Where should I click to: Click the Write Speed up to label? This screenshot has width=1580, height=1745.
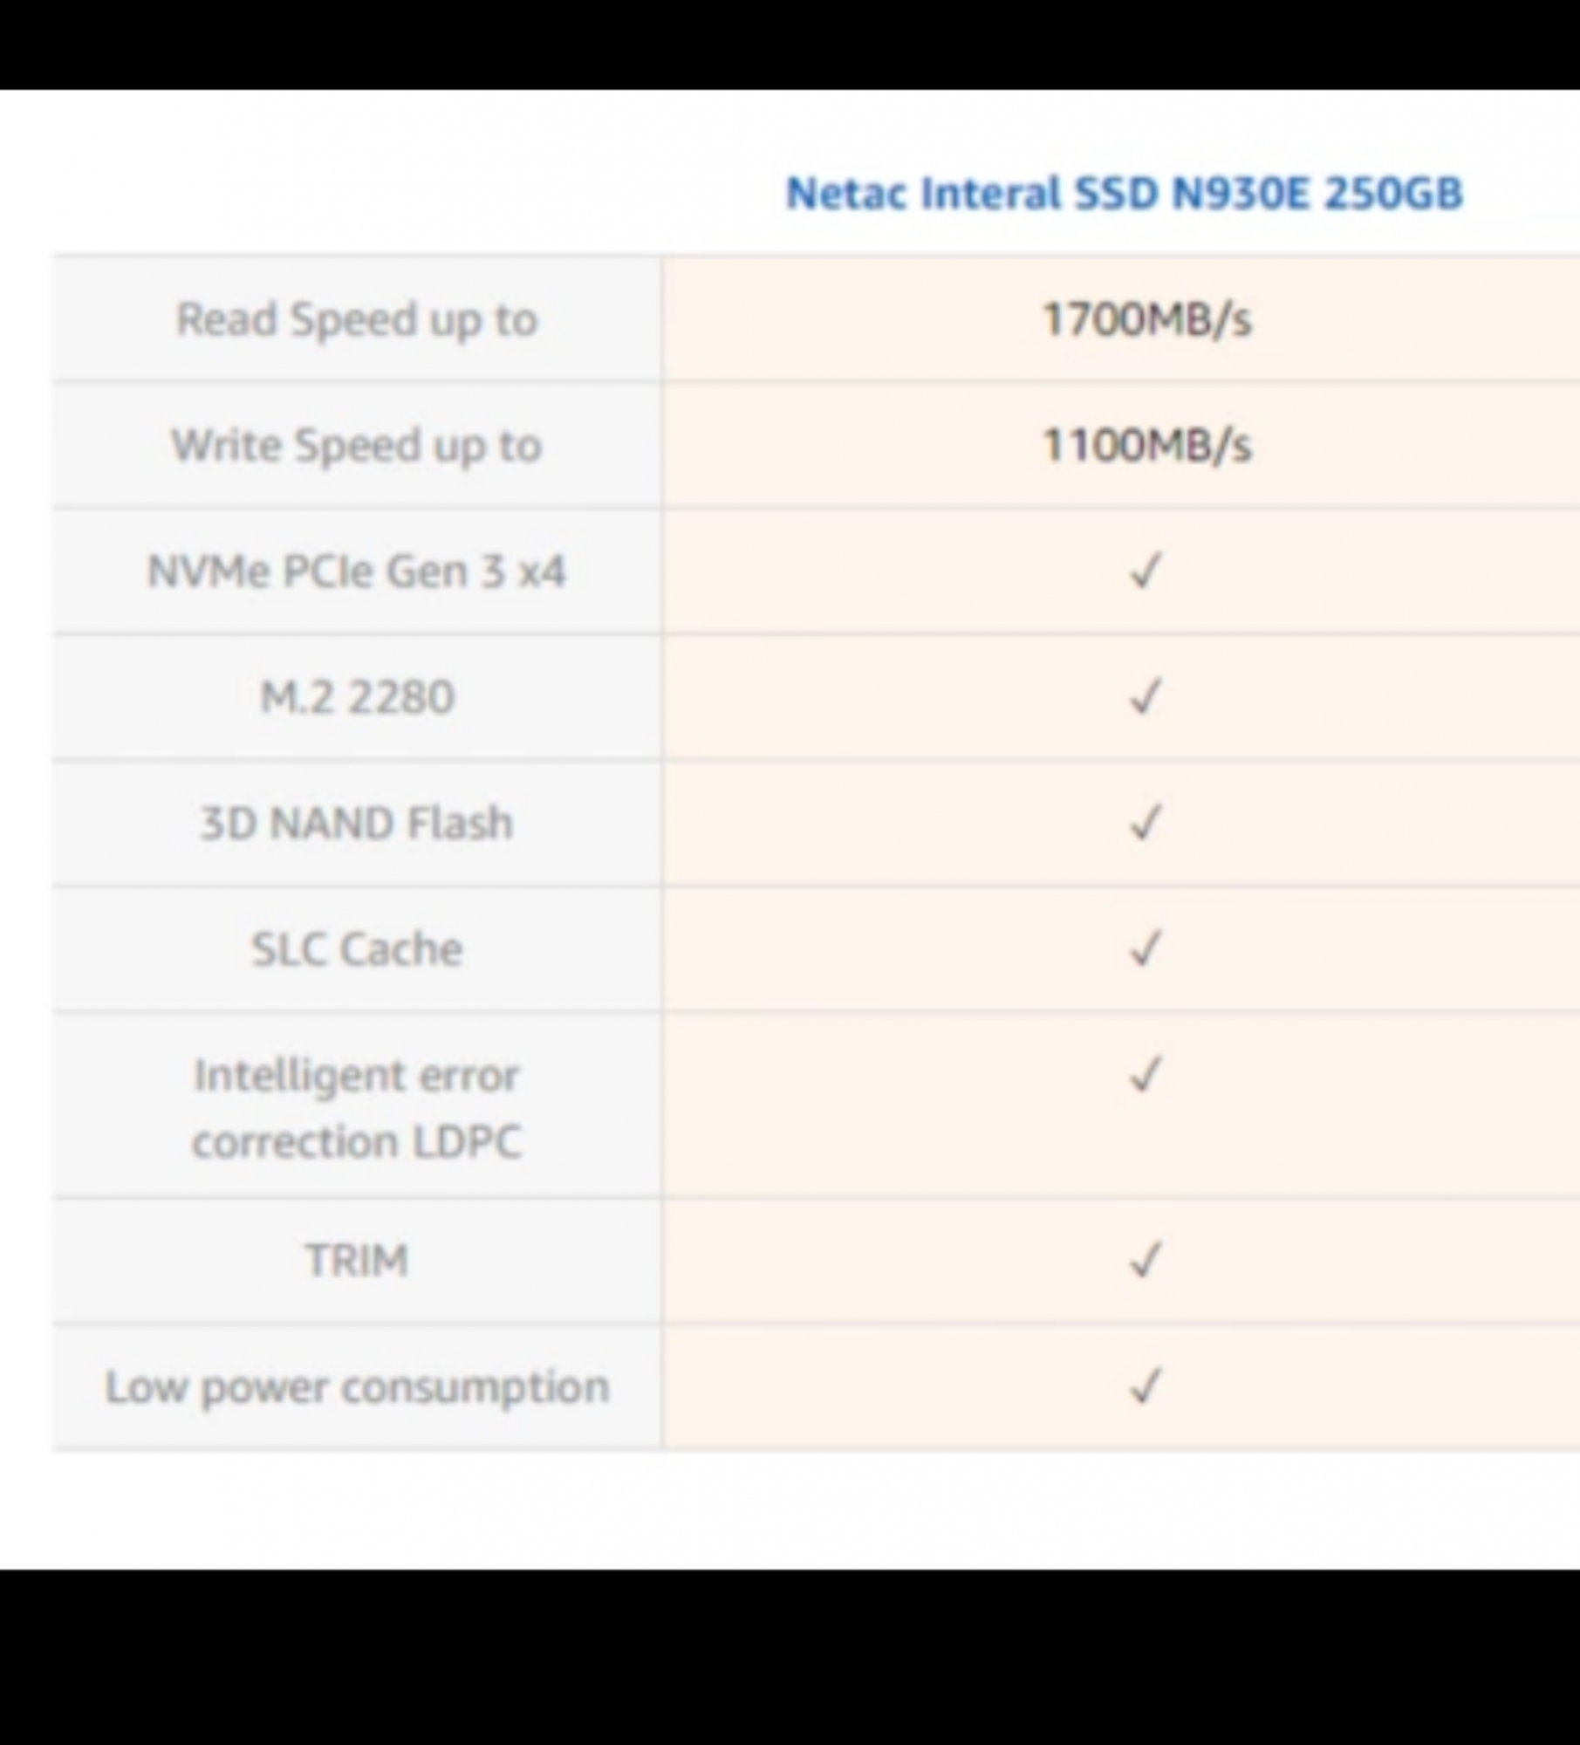[356, 446]
